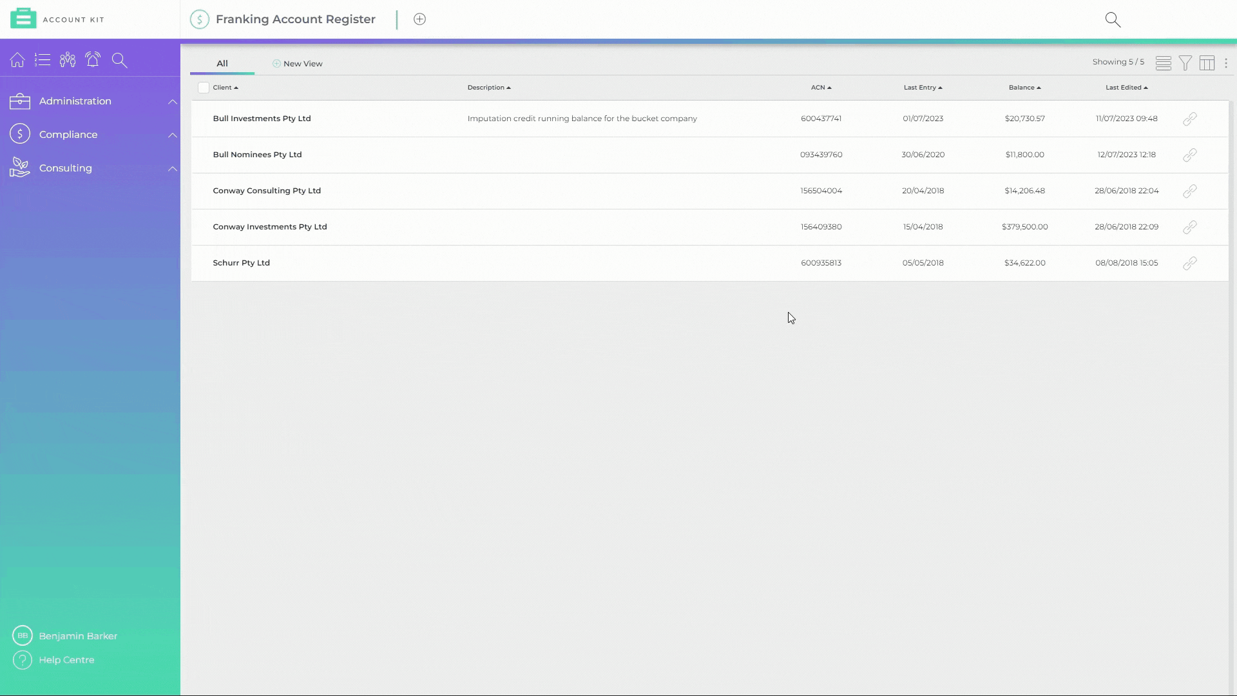Screen dimensions: 1237x696
Task: Click link icon for Conway Investments Pty Ltd
Action: pos(1190,227)
